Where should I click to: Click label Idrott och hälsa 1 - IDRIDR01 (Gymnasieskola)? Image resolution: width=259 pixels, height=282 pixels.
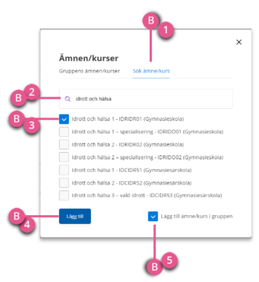pyautogui.click(x=128, y=119)
